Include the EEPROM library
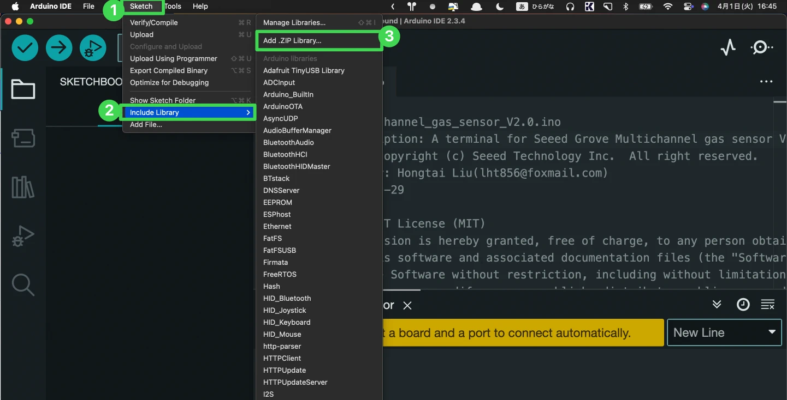The image size is (787, 400). pyautogui.click(x=319, y=202)
